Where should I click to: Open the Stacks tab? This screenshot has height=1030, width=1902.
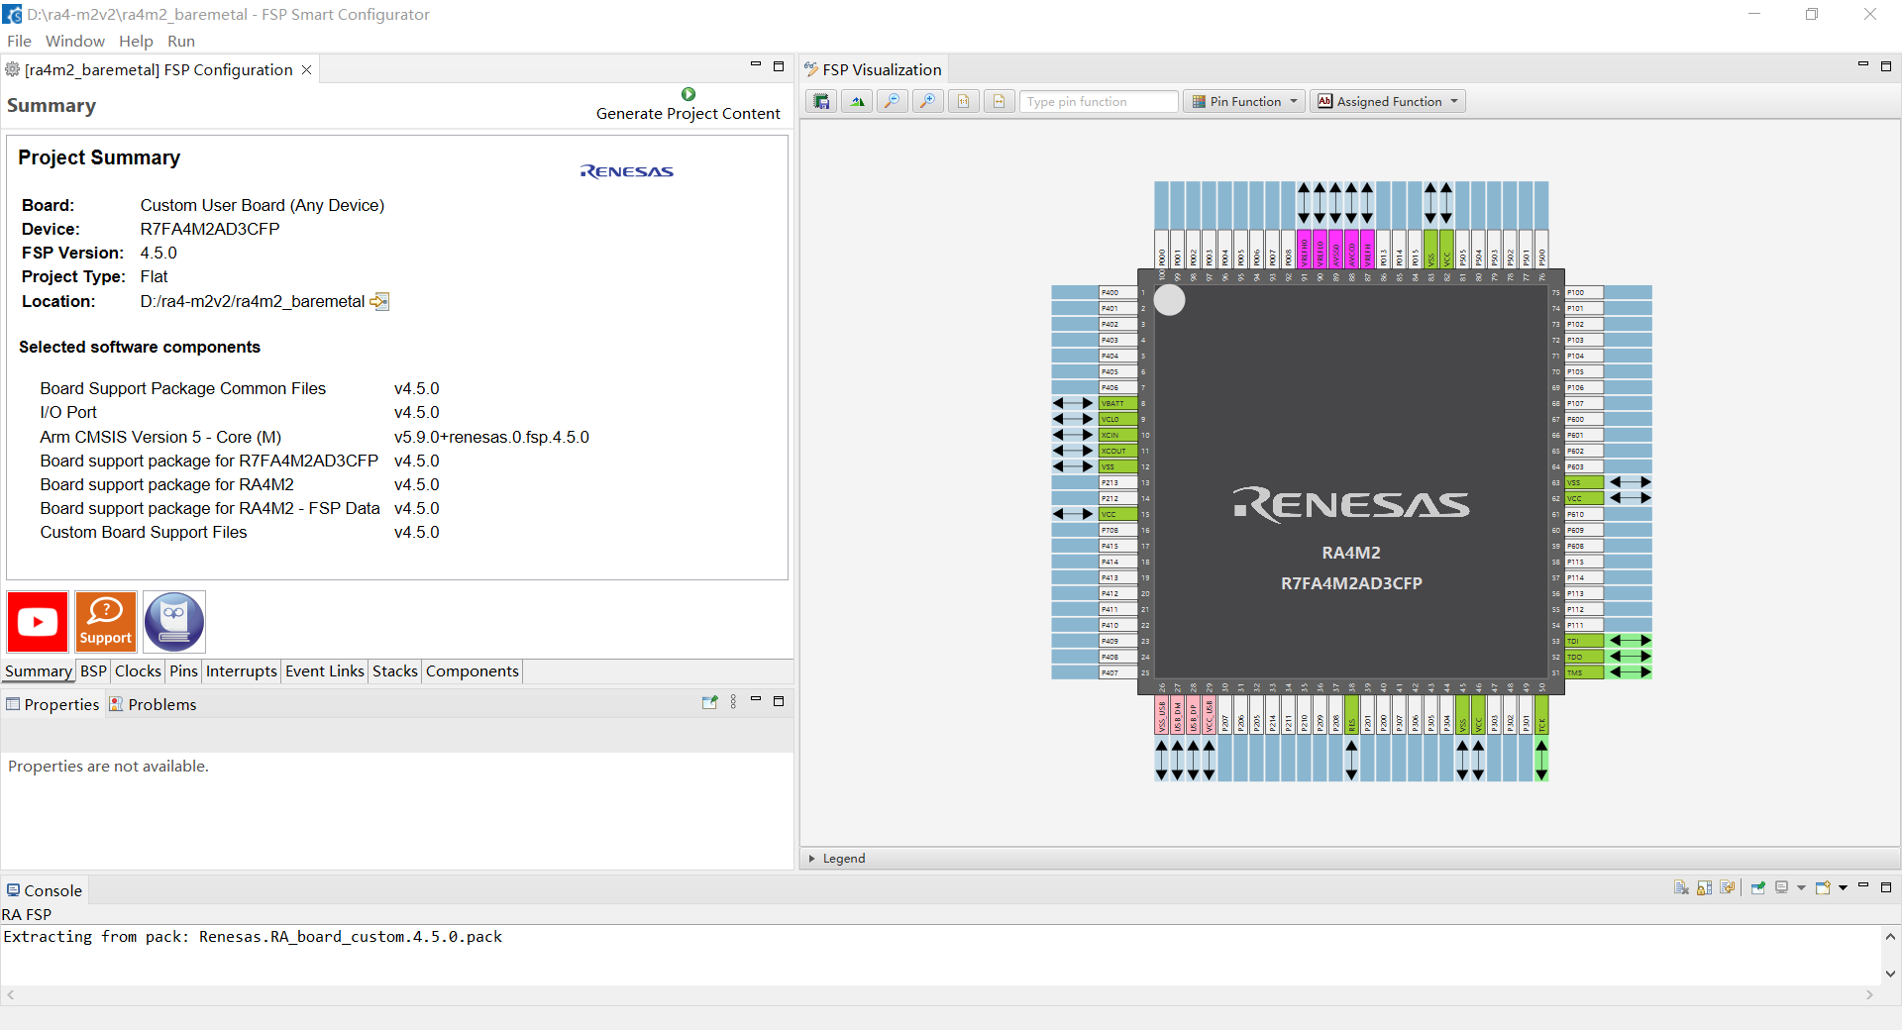[x=394, y=671]
